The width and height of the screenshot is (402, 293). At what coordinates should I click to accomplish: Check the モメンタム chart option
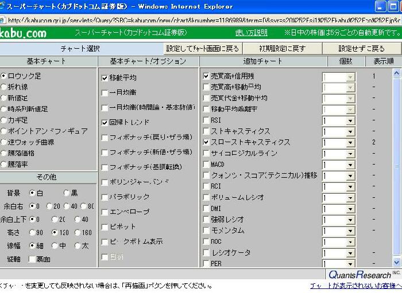pyautogui.click(x=206, y=231)
